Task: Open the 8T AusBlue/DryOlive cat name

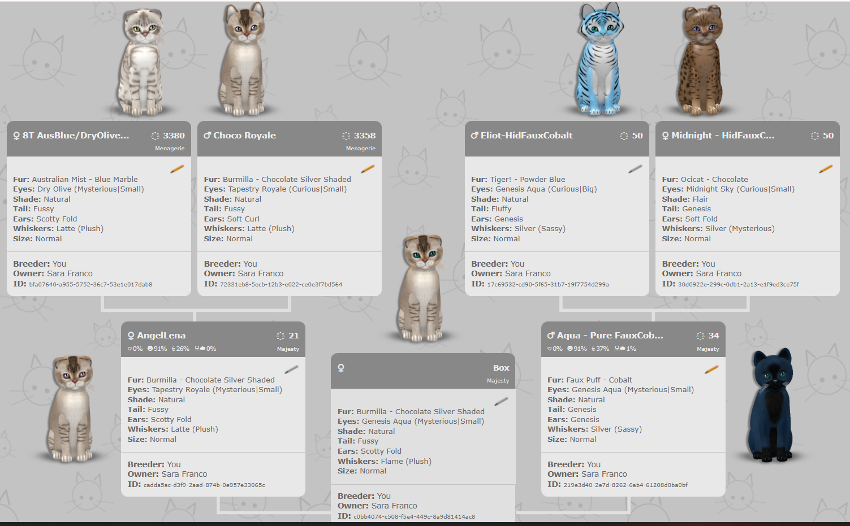Action: (76, 136)
